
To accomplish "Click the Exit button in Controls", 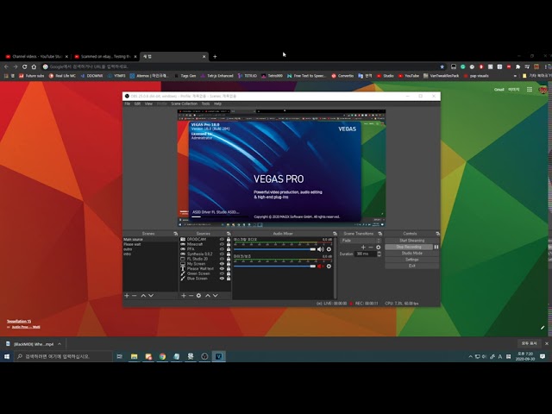I will 412,266.
